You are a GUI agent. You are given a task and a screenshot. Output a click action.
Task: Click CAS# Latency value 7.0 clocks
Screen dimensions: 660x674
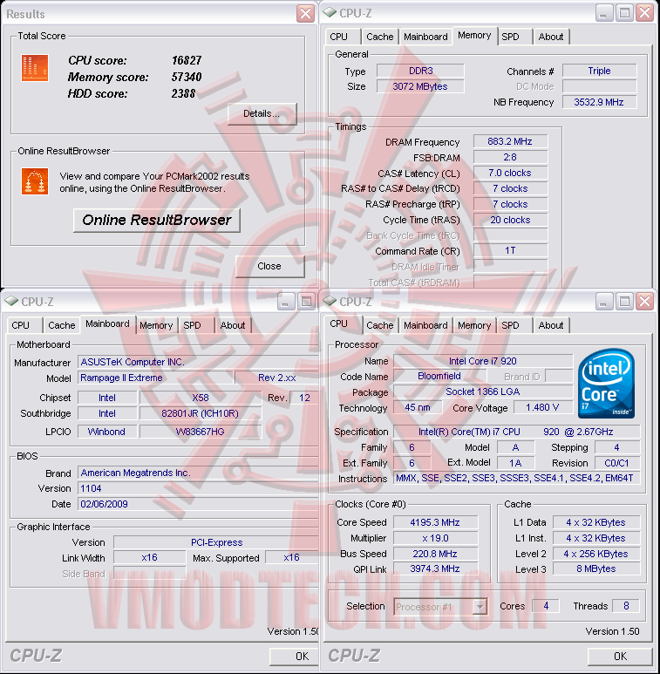[x=510, y=173]
